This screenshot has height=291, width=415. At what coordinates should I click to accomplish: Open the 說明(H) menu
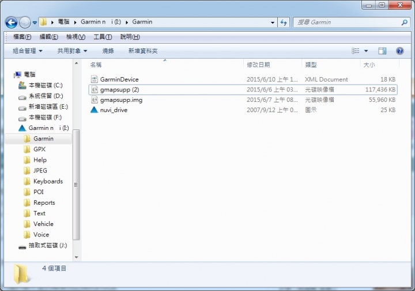[130, 37]
